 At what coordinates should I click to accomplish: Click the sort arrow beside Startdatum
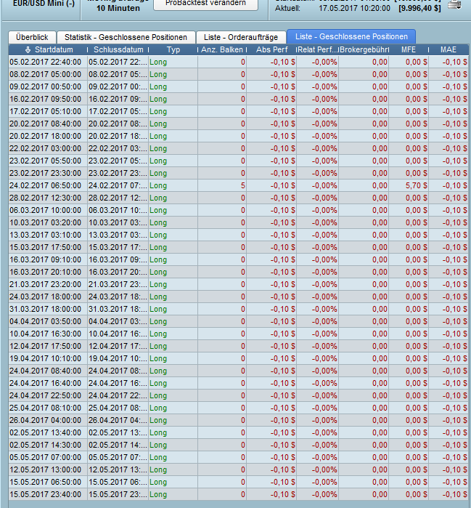[x=28, y=50]
